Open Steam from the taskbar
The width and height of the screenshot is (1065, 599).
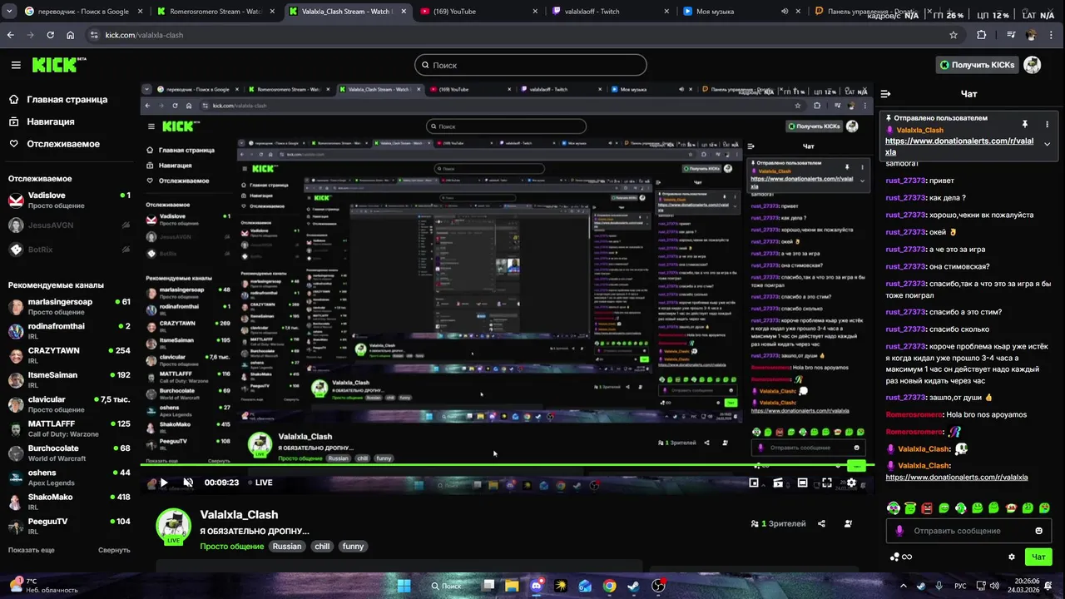634,586
